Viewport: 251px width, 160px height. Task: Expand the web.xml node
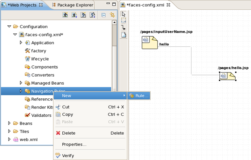(9, 139)
